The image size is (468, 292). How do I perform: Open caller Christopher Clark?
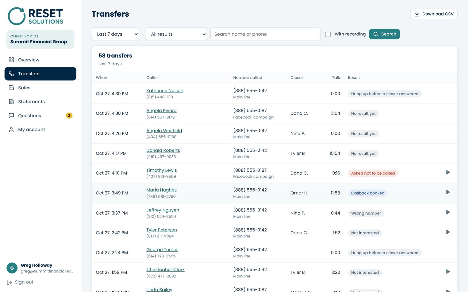tap(166, 270)
